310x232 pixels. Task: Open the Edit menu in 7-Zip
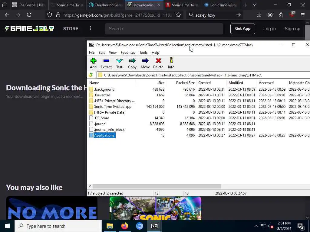click(102, 53)
